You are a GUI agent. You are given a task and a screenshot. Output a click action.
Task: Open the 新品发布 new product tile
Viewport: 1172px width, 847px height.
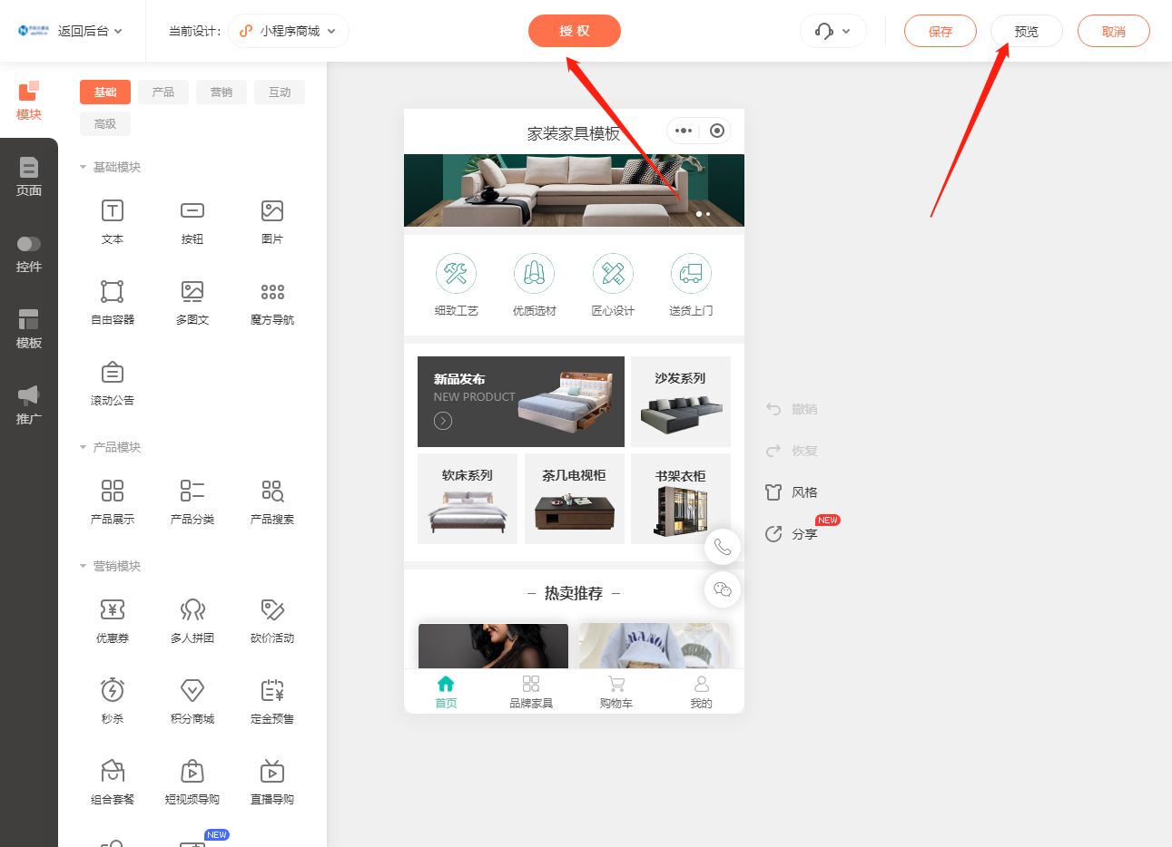tap(521, 402)
